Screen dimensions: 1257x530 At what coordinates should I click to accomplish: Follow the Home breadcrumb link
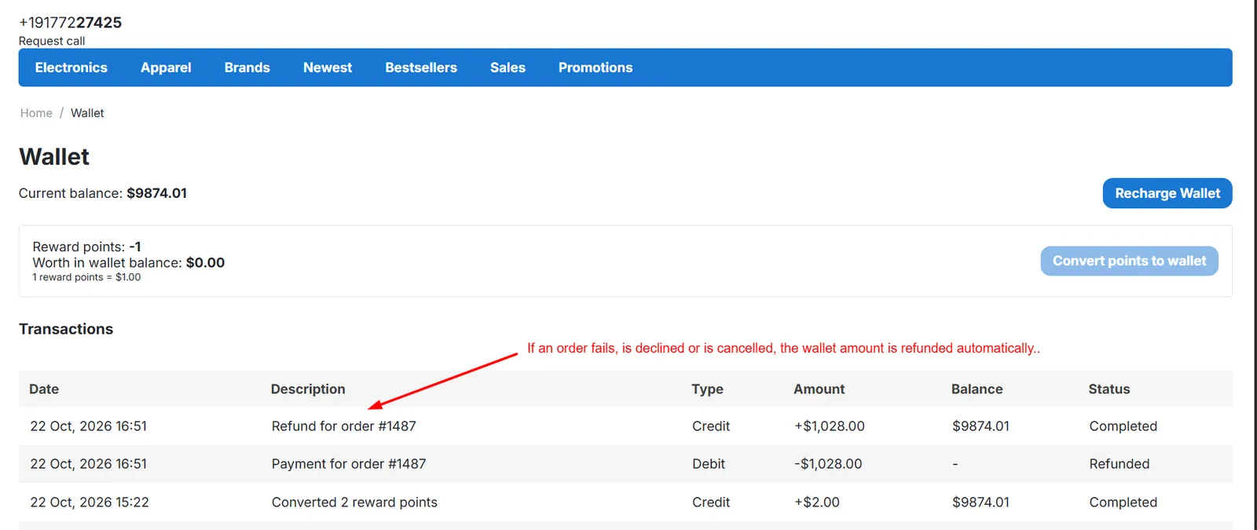pyautogui.click(x=36, y=113)
